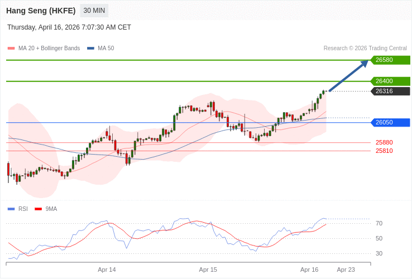The width and height of the screenshot is (412, 279).
Task: Click the 25810 support level label
Action: [384, 151]
